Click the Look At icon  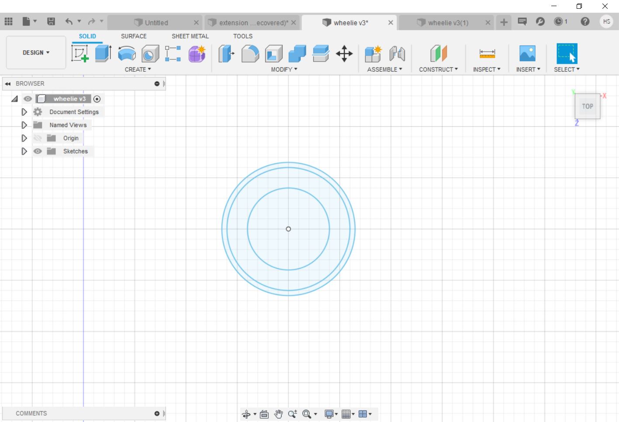264,414
